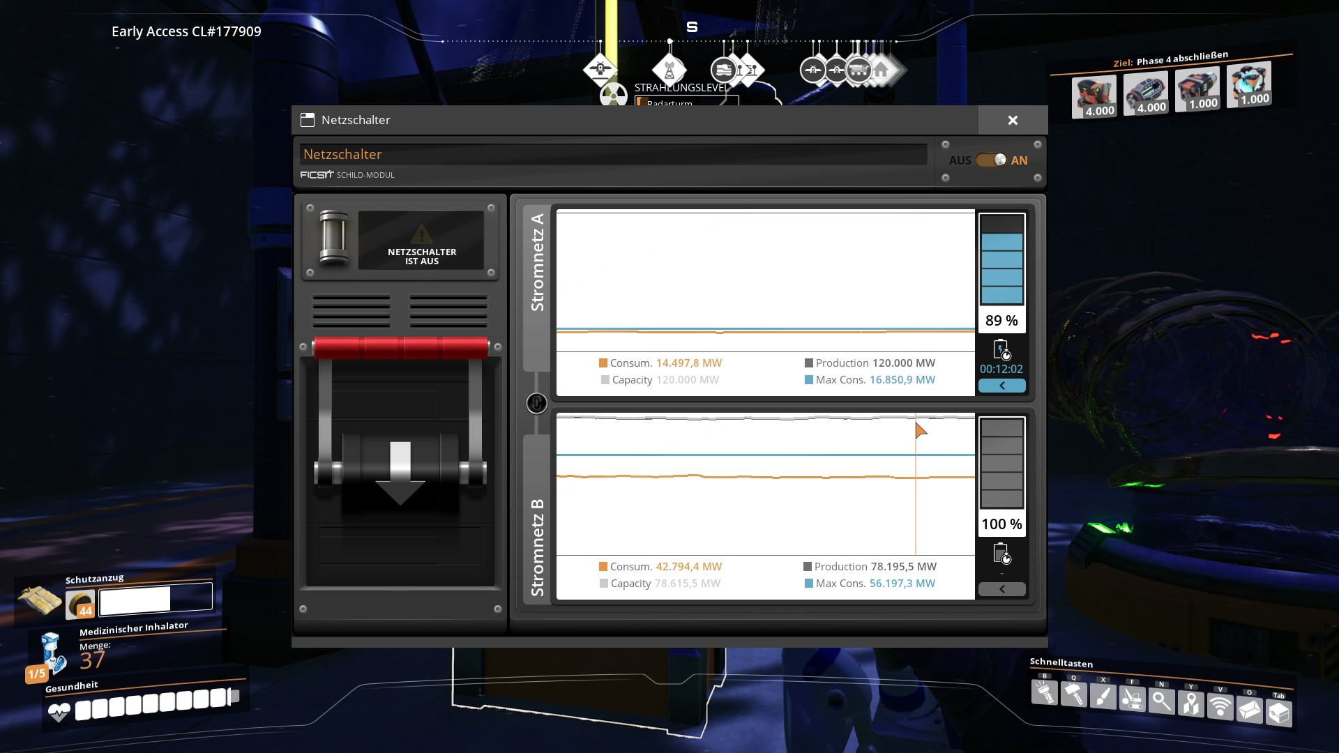Select Stromnetz B Max Cons. 56.197,3 MW

point(902,584)
